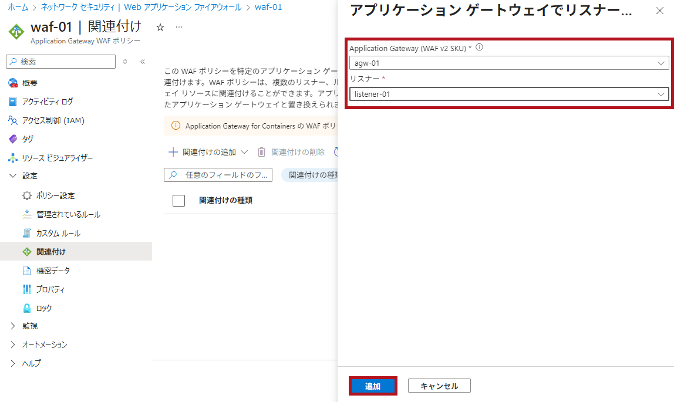This screenshot has width=674, height=402.
Task: Open the リスナー listener-01 dropdown
Action: click(x=508, y=94)
